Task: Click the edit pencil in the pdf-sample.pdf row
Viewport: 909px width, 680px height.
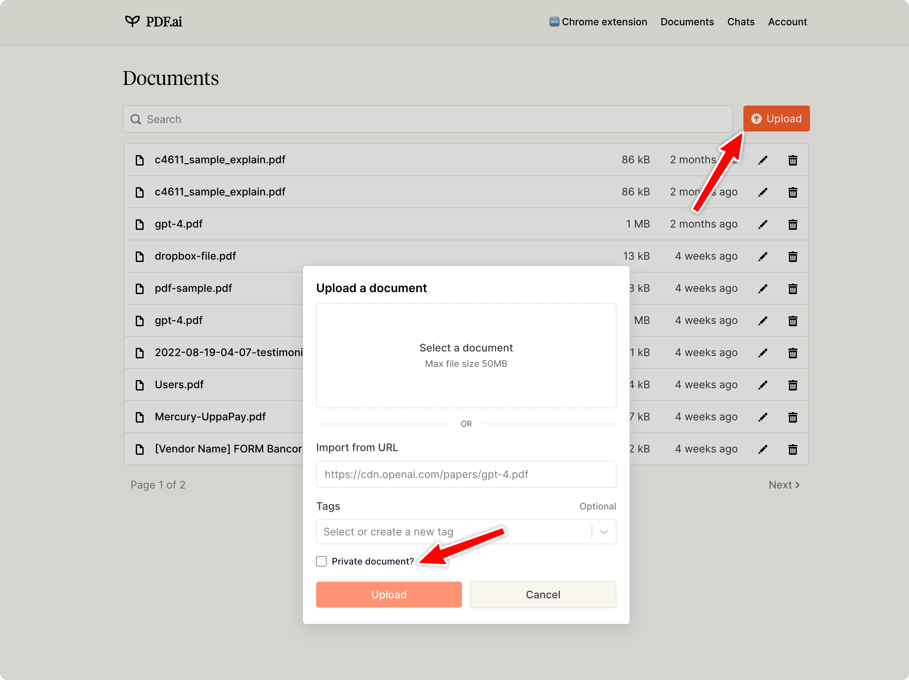Action: [763, 289]
